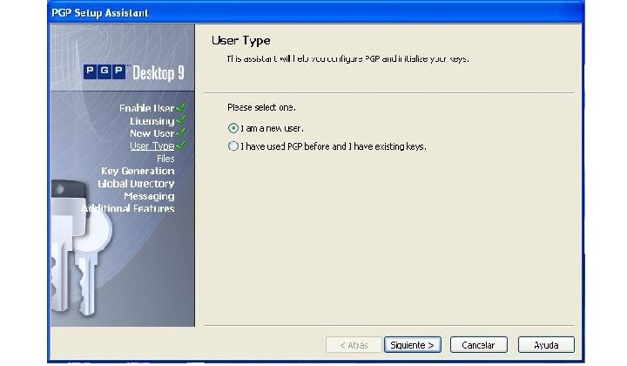The height and width of the screenshot is (366, 627).
Task: Select the Additional Features step
Action: coord(128,208)
